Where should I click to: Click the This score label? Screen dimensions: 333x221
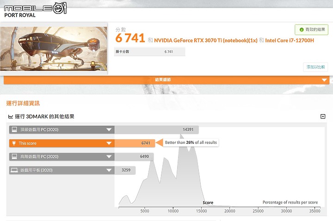pyautogui.click(x=28, y=143)
